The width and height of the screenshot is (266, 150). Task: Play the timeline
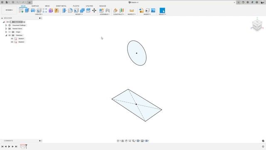pos(9,146)
